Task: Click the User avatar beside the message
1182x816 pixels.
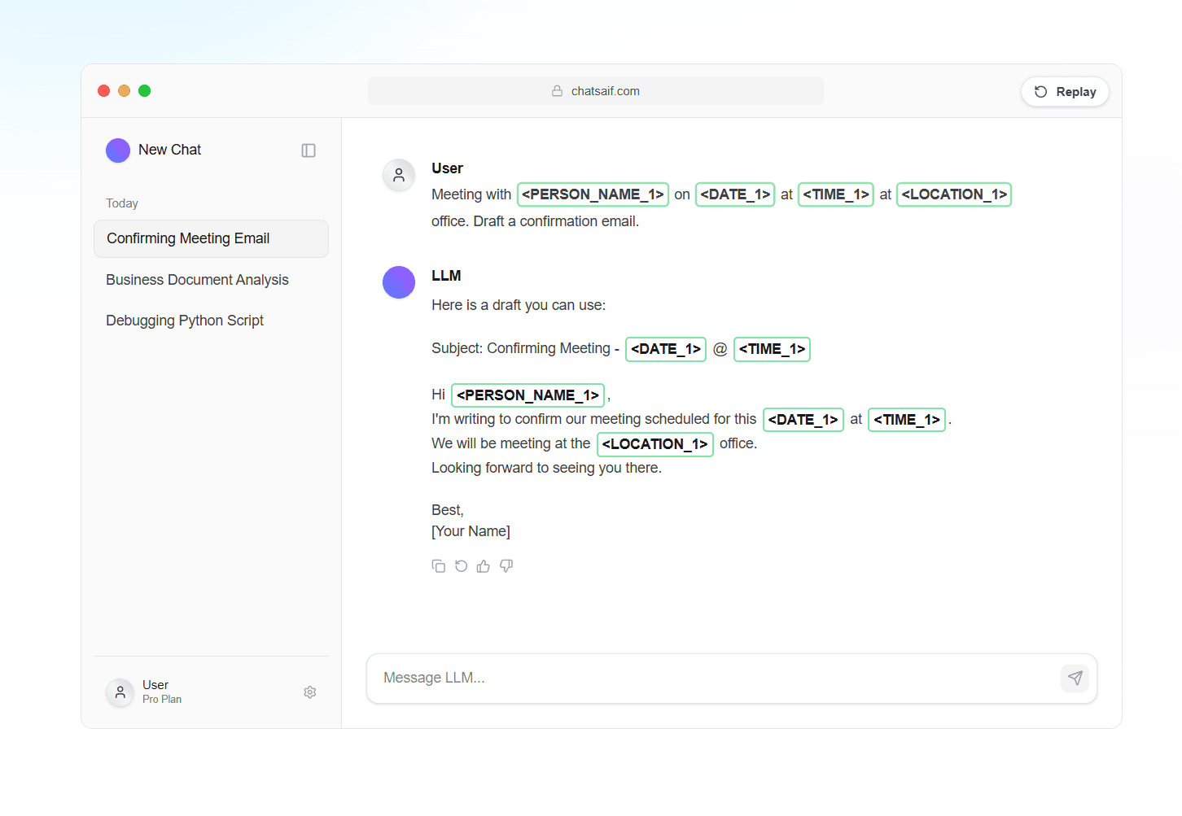Action: tap(398, 174)
